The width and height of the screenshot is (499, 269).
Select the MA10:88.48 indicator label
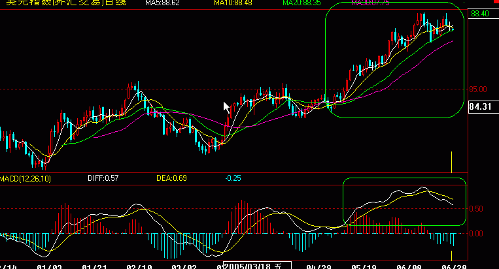(x=233, y=3)
